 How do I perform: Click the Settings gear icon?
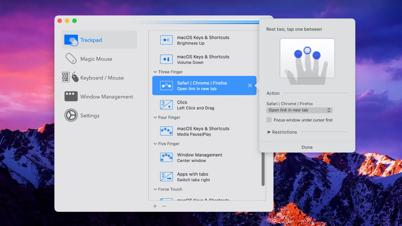click(71, 115)
